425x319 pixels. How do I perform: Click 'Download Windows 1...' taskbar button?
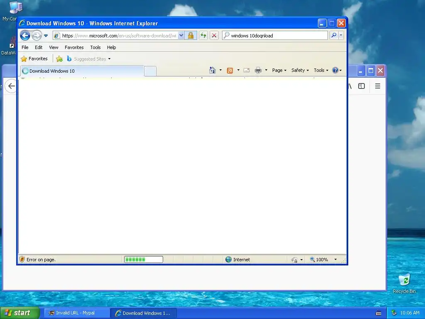point(144,313)
